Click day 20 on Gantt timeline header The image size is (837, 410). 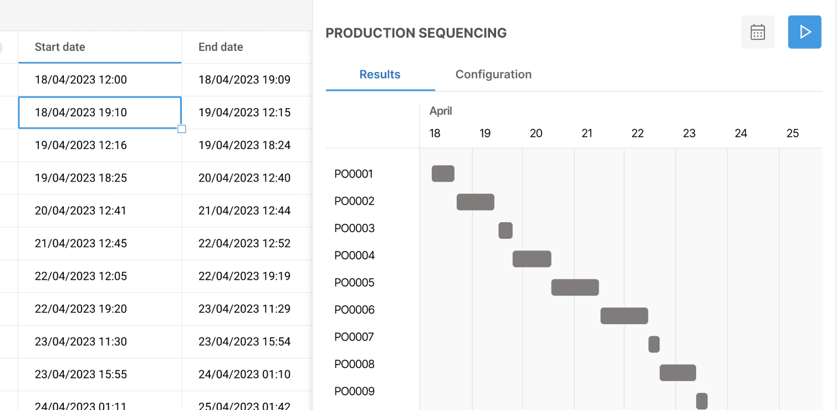pyautogui.click(x=536, y=134)
